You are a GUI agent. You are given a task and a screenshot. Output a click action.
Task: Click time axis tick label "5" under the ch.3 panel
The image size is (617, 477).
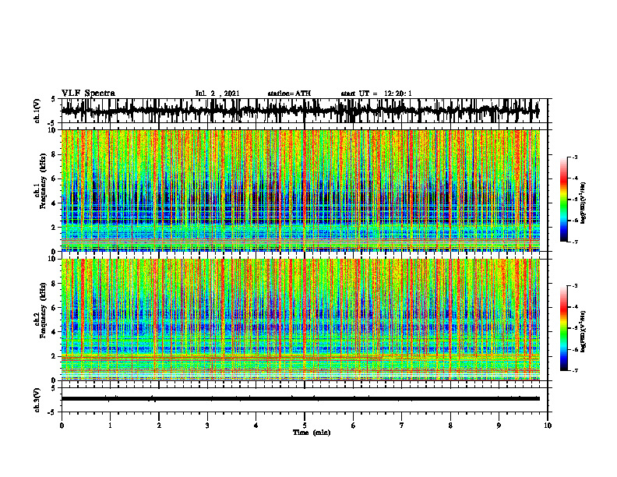305,426
